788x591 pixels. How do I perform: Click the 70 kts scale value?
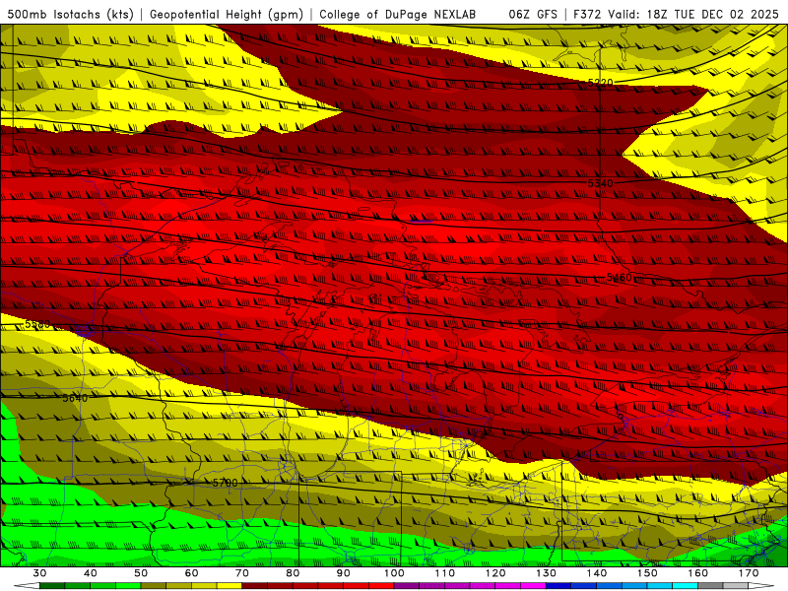point(242,573)
